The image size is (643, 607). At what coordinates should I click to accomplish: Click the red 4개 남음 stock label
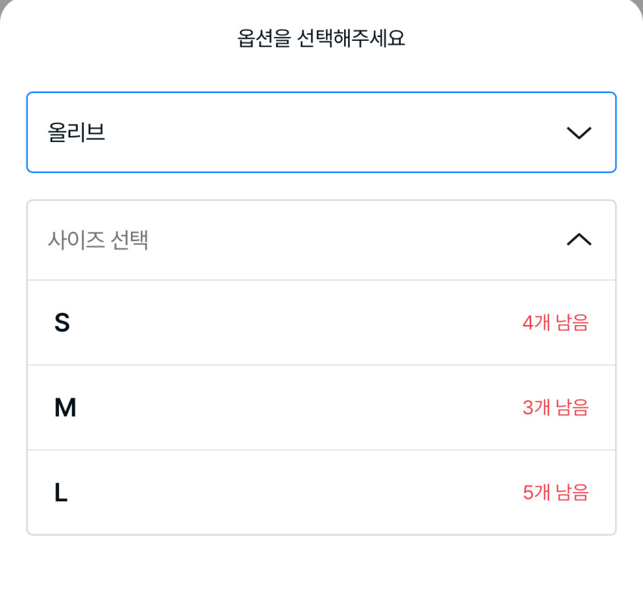click(x=555, y=323)
